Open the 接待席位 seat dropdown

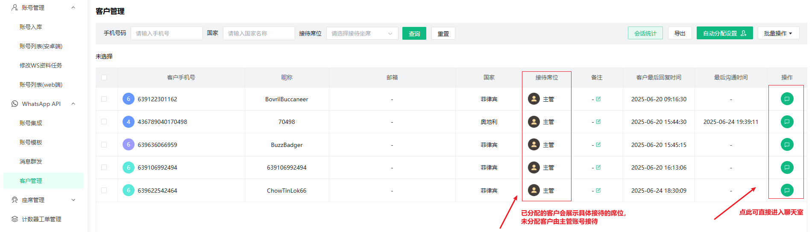[x=362, y=33]
